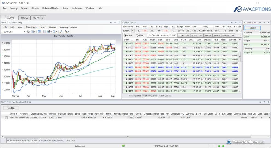Image resolution: width=271 pixels, height=148 pixels.
Task: Select the ON (Sep 09, 2020) expiry tab
Action: click(x=162, y=35)
